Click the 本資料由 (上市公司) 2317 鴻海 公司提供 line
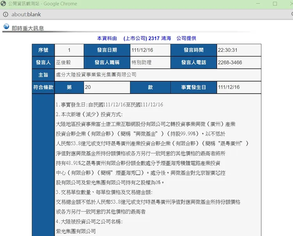The width and height of the screenshot is (293, 236). pos(146,38)
